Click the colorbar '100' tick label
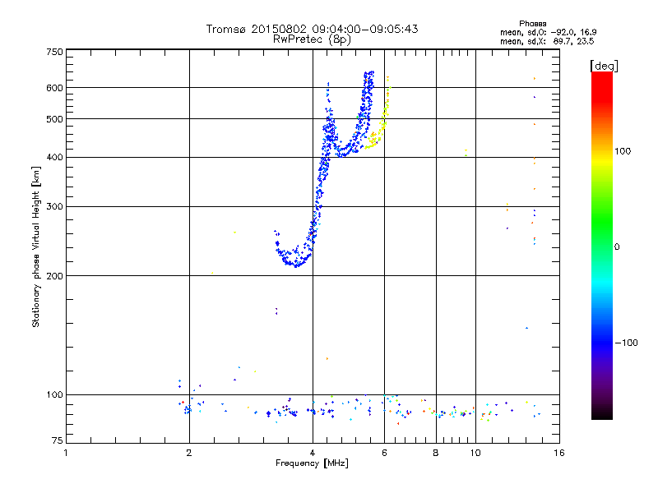This screenshot has width=658, height=493. point(623,151)
